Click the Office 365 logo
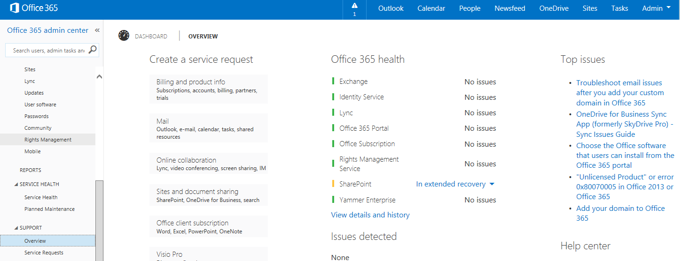 click(34, 8)
